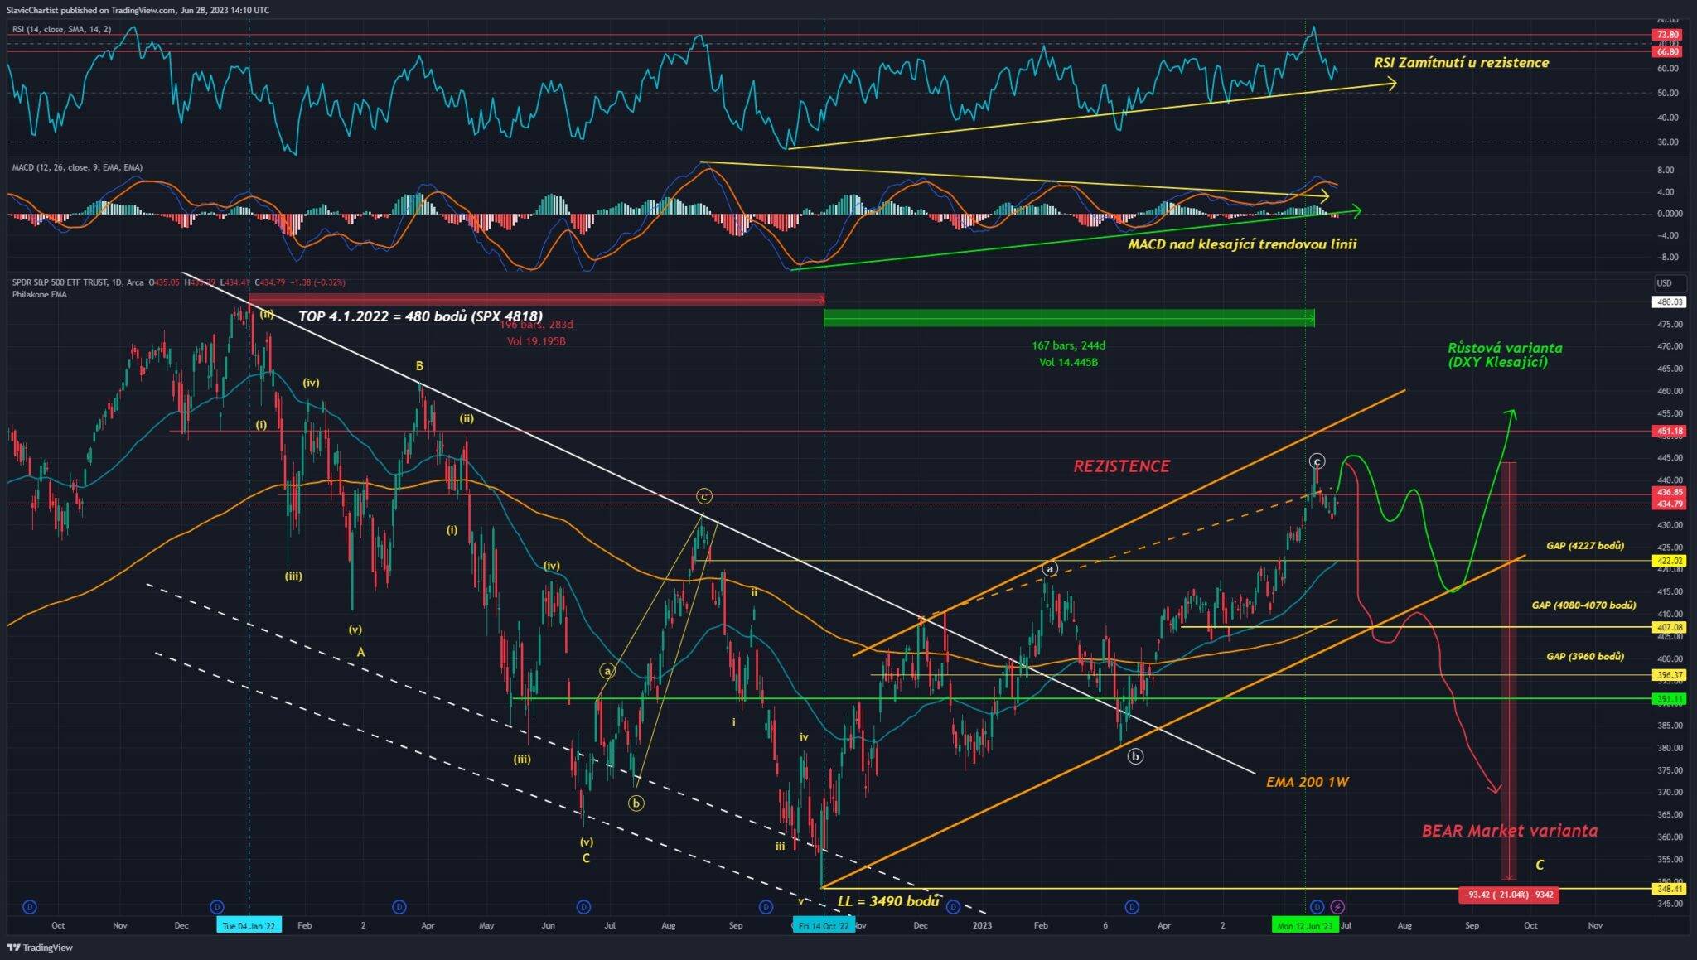This screenshot has height=960, width=1697.
Task: Select the red 'REZISTENCE' text
Action: tap(1121, 466)
